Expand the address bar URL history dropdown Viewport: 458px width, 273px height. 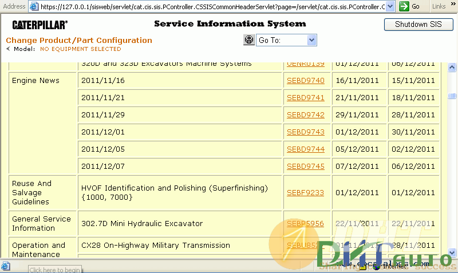point(390,6)
